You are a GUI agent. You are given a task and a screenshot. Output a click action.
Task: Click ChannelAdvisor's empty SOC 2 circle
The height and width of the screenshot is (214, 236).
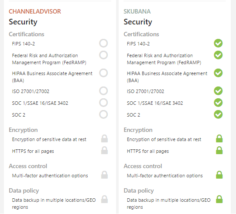point(103,114)
